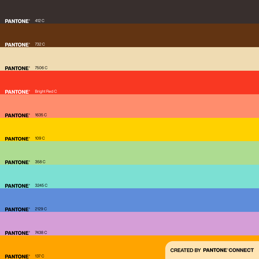The image size is (259, 259).
Task: Click the 'Bright Red C' label text
Action: (x=46, y=91)
